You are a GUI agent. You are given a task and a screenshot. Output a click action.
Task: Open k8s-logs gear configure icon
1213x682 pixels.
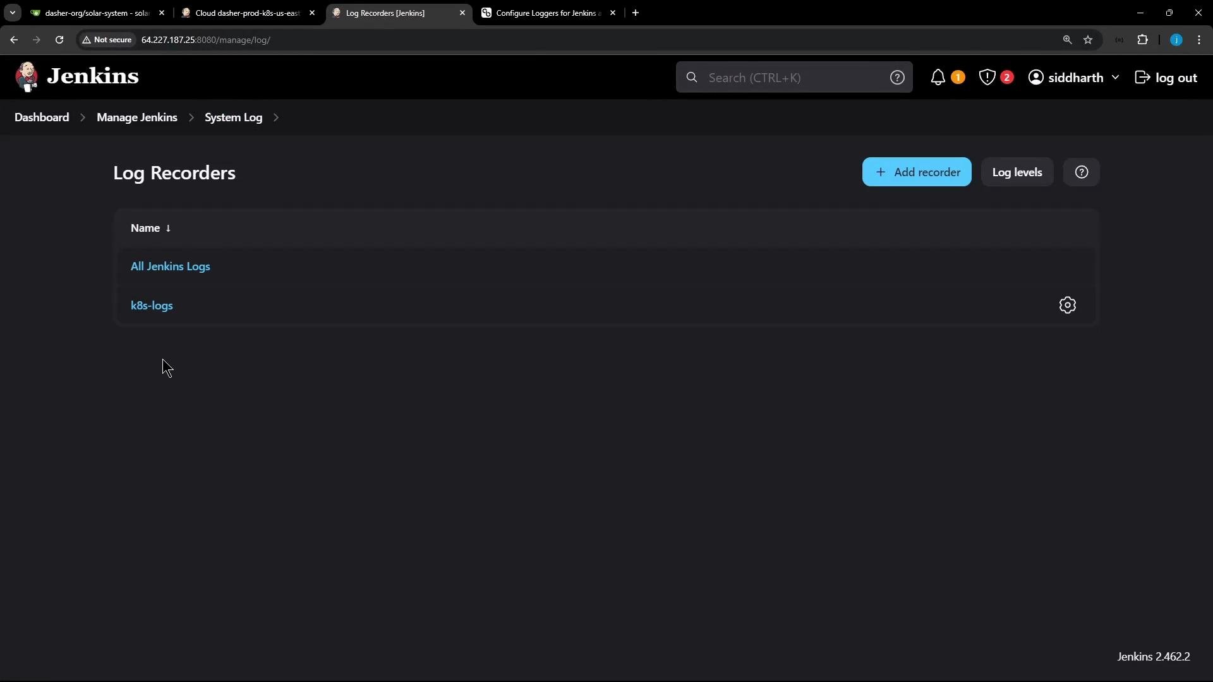coord(1068,306)
